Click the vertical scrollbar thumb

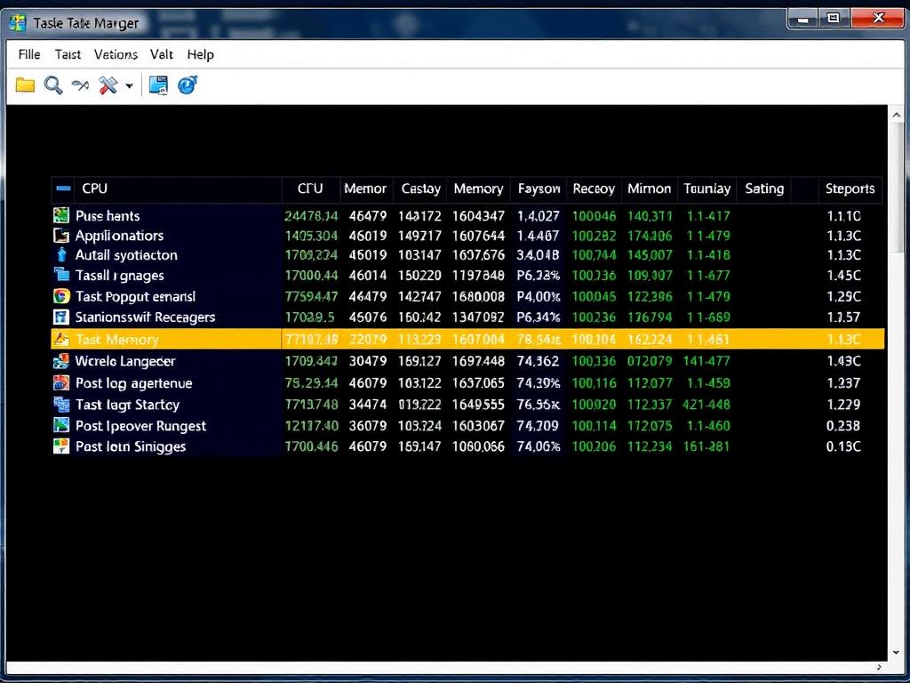(x=897, y=189)
